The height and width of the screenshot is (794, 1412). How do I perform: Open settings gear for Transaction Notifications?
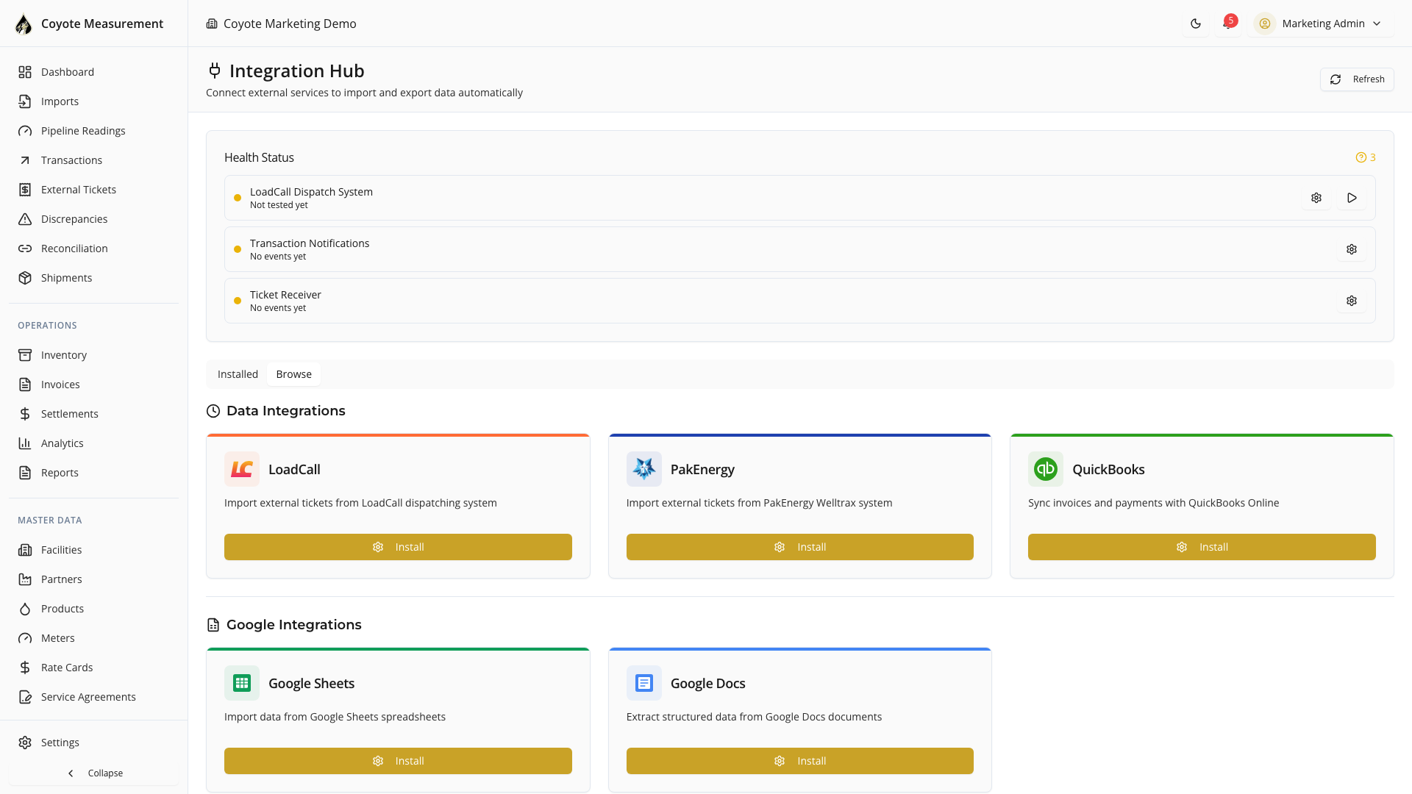coord(1352,249)
